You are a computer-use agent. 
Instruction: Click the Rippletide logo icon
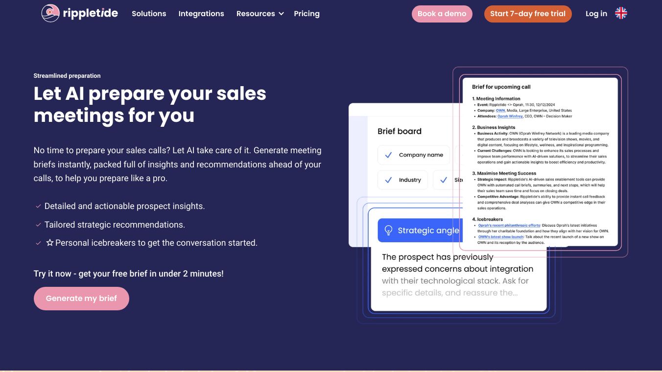pyautogui.click(x=50, y=13)
